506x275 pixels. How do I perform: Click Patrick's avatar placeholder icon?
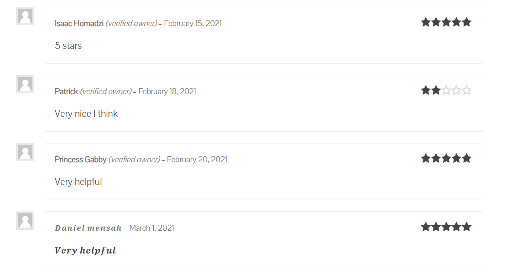25,84
